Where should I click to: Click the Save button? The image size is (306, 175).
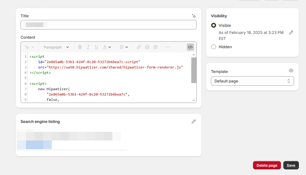coord(291,165)
